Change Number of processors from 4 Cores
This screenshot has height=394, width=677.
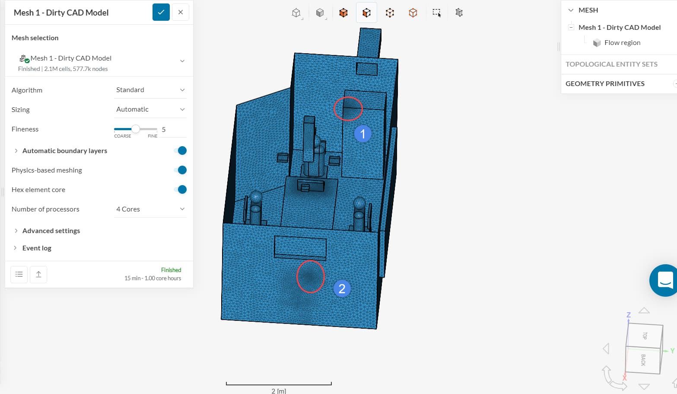(150, 209)
